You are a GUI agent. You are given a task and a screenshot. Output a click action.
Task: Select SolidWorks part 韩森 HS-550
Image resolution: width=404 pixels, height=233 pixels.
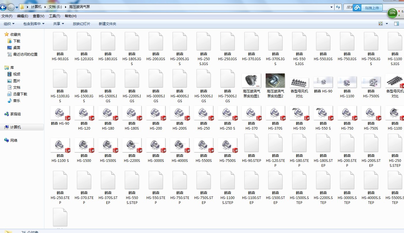tap(299, 118)
